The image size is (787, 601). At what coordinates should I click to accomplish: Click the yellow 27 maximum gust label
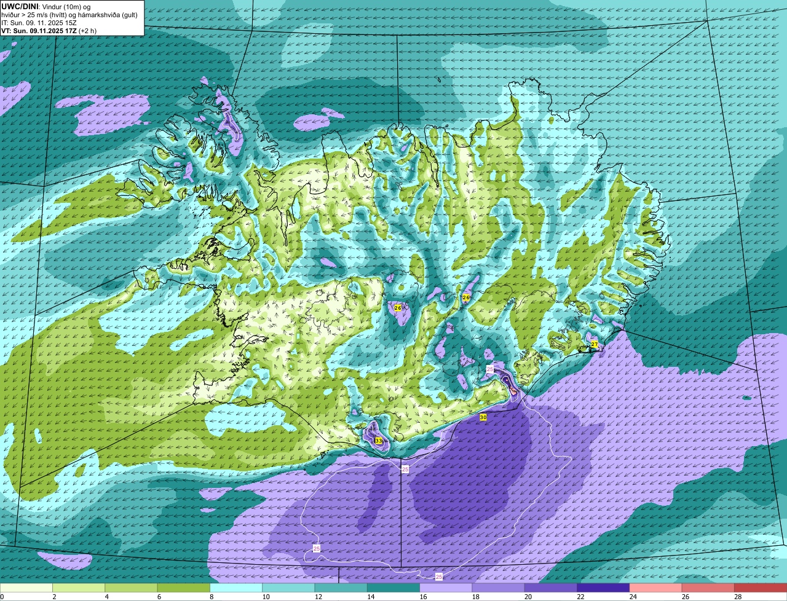[595, 344]
